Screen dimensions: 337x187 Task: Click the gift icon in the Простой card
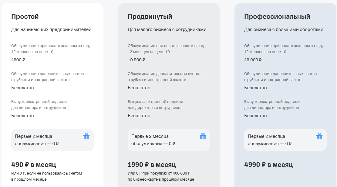click(86, 136)
